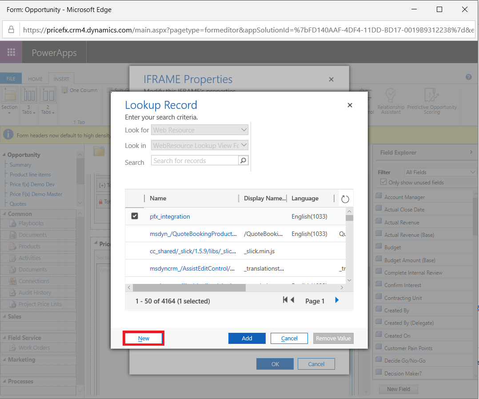Screen dimensions: 479x399
Task: Refresh the lookup records list
Action: pyautogui.click(x=345, y=199)
